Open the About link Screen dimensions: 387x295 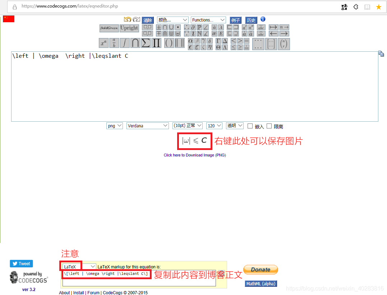click(64, 292)
